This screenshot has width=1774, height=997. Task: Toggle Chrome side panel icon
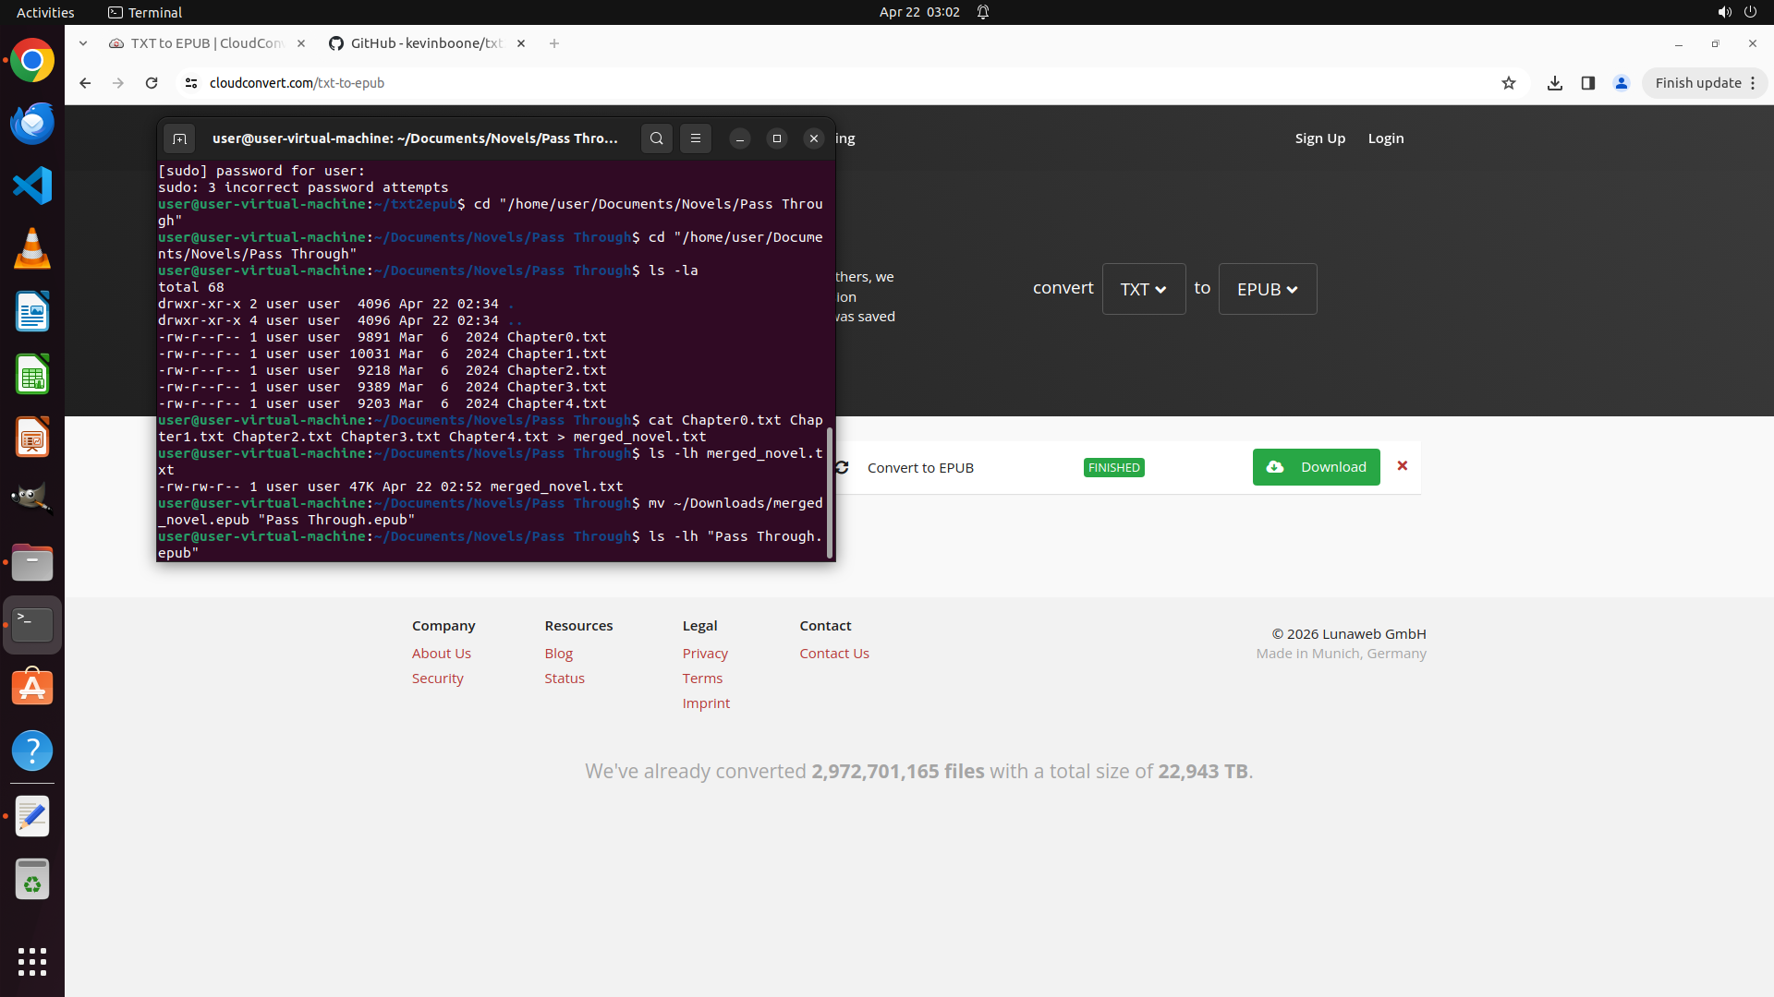point(1588,83)
